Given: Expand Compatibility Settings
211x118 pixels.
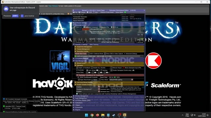Looking at the screenshot, I should pyautogui.click(x=109, y=59).
